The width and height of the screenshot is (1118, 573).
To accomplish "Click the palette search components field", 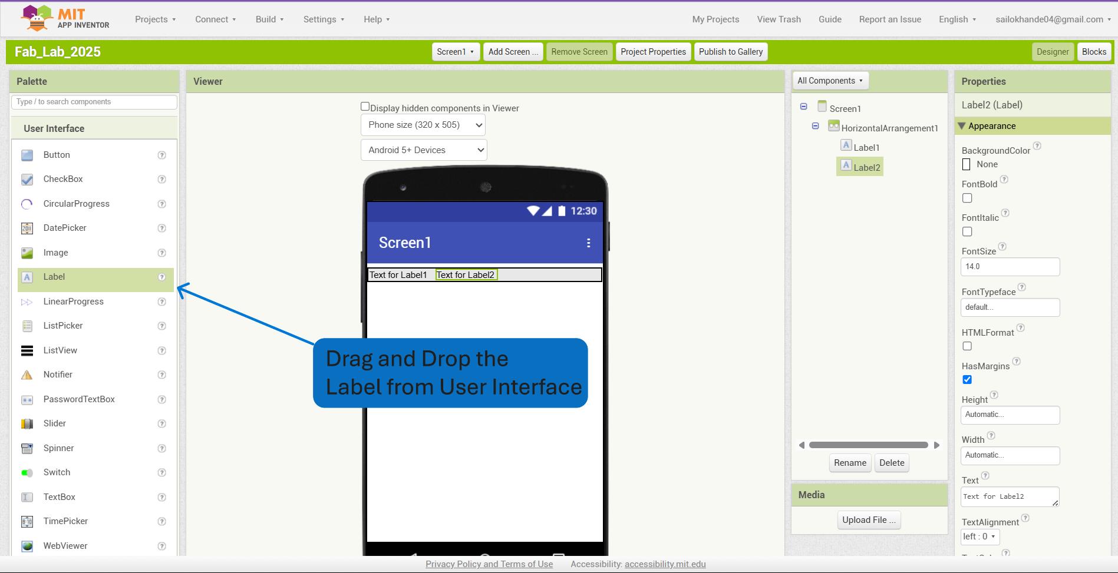I will tap(94, 102).
